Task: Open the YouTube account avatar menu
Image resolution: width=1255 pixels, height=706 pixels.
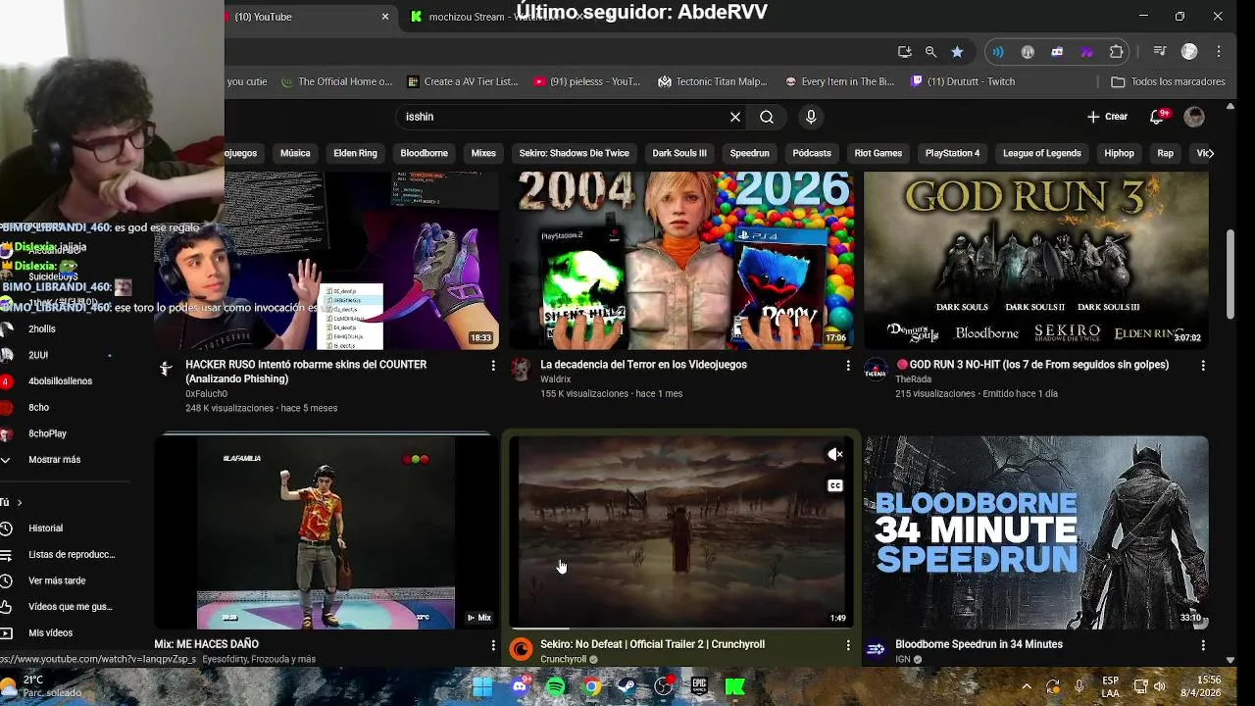Action: 1194,117
